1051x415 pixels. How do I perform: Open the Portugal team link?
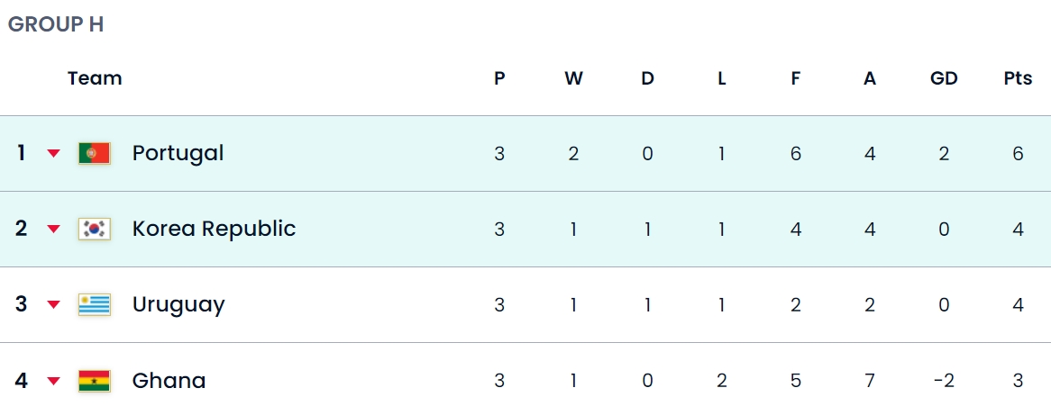178,153
